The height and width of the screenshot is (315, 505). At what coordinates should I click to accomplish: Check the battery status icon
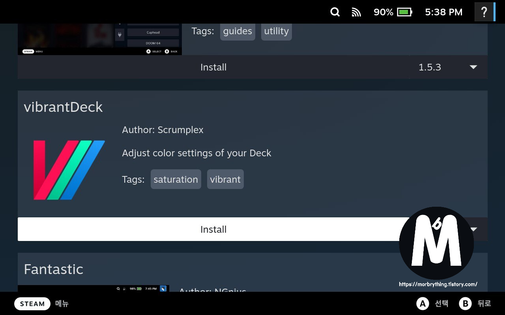point(404,12)
